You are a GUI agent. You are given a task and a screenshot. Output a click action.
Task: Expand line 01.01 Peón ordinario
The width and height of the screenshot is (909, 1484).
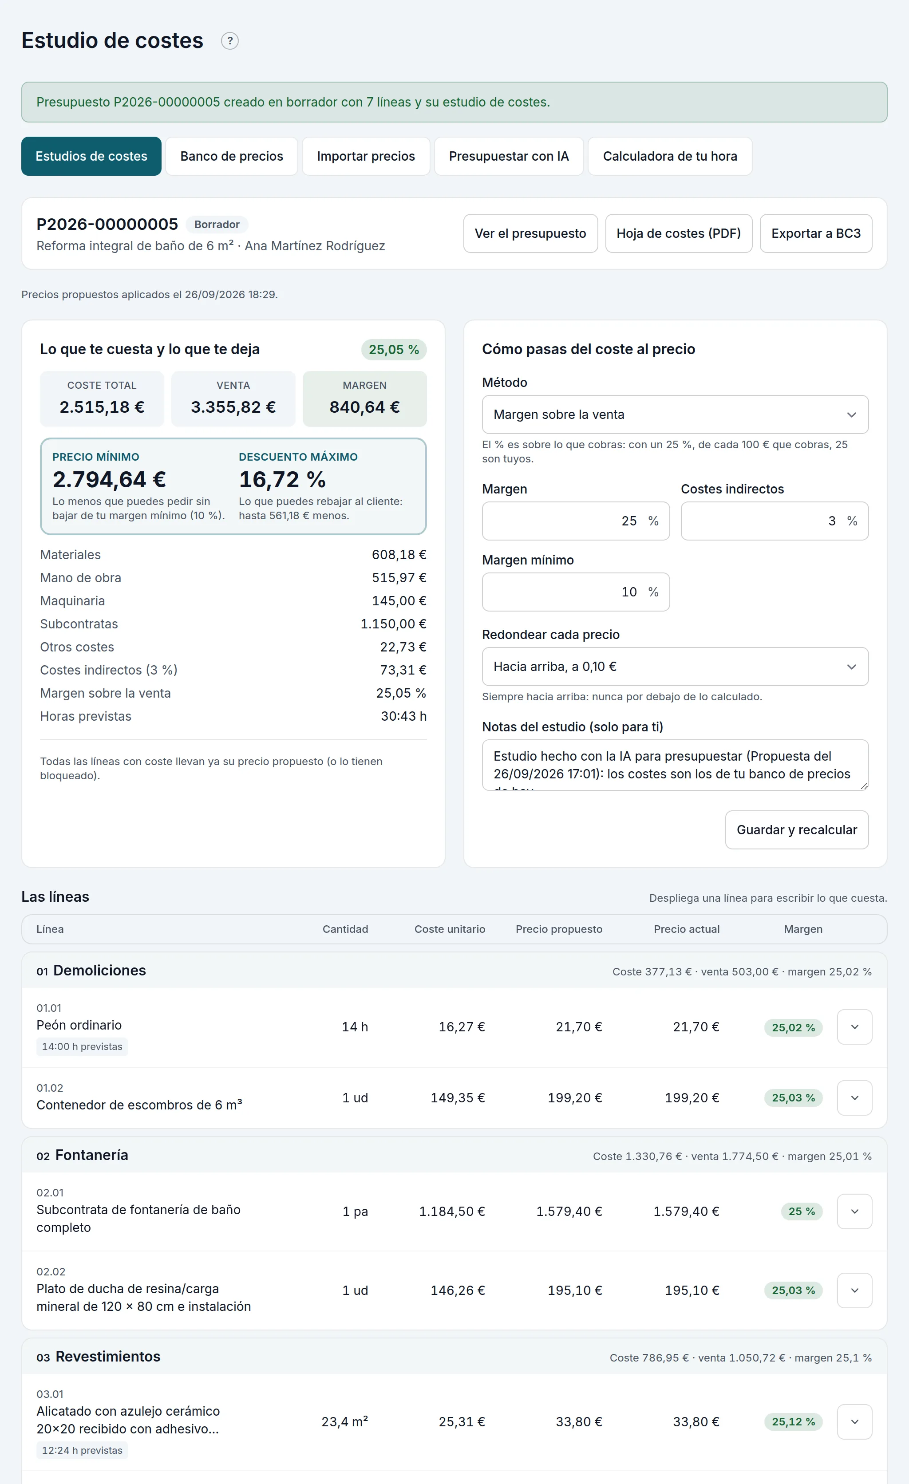854,1027
